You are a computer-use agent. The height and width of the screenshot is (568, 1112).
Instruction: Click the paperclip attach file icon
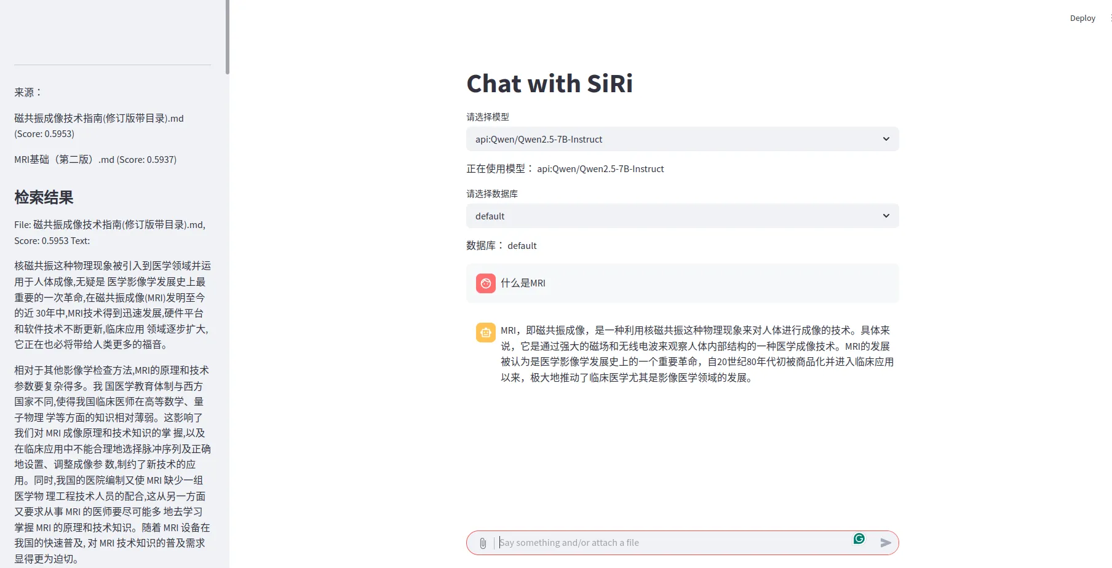(483, 543)
